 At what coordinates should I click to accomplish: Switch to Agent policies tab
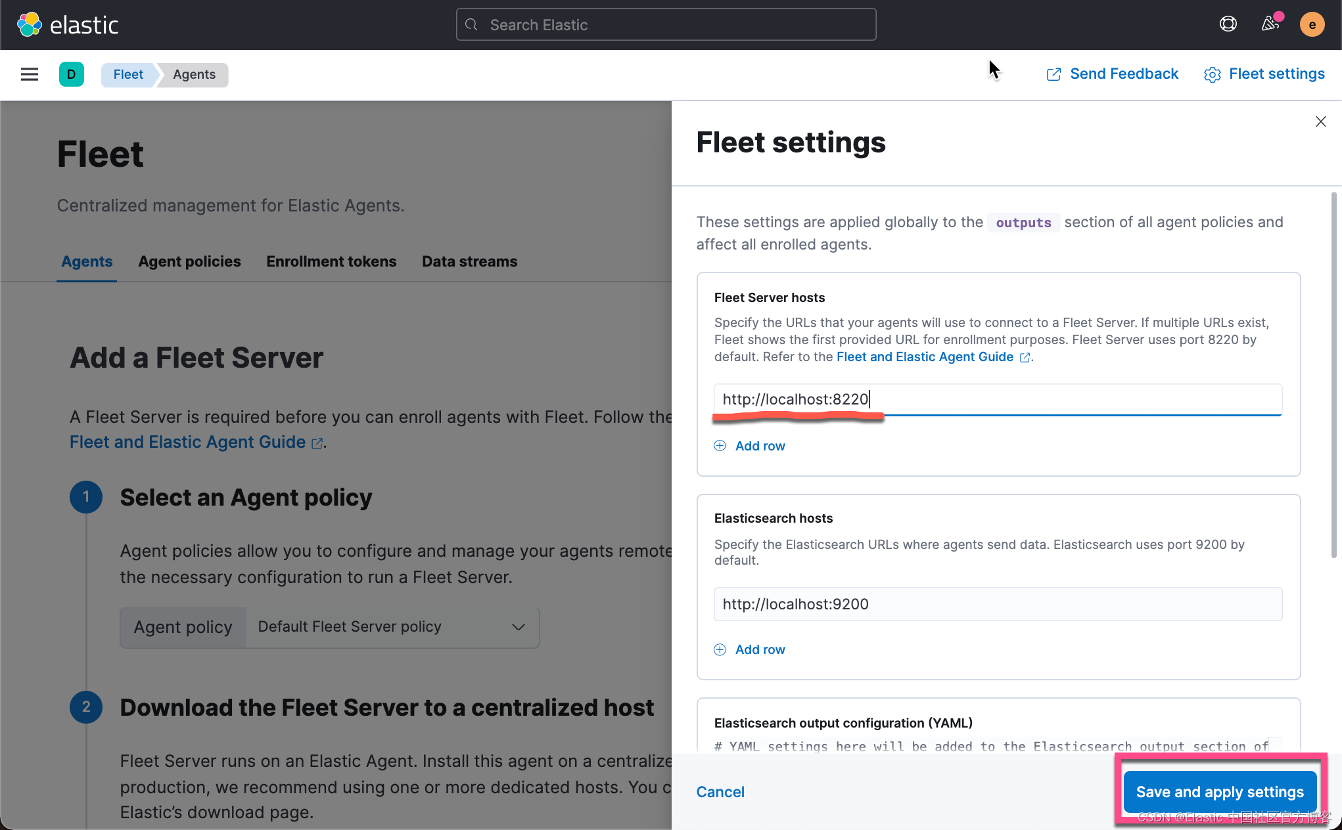pos(189,261)
